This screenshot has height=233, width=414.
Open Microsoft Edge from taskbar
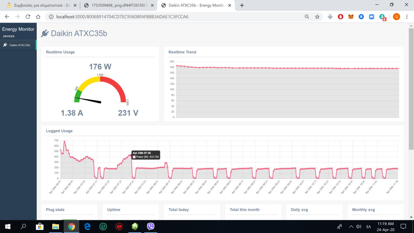[x=87, y=227]
